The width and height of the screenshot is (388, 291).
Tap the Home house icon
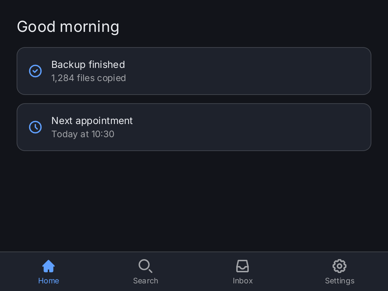tap(48, 266)
